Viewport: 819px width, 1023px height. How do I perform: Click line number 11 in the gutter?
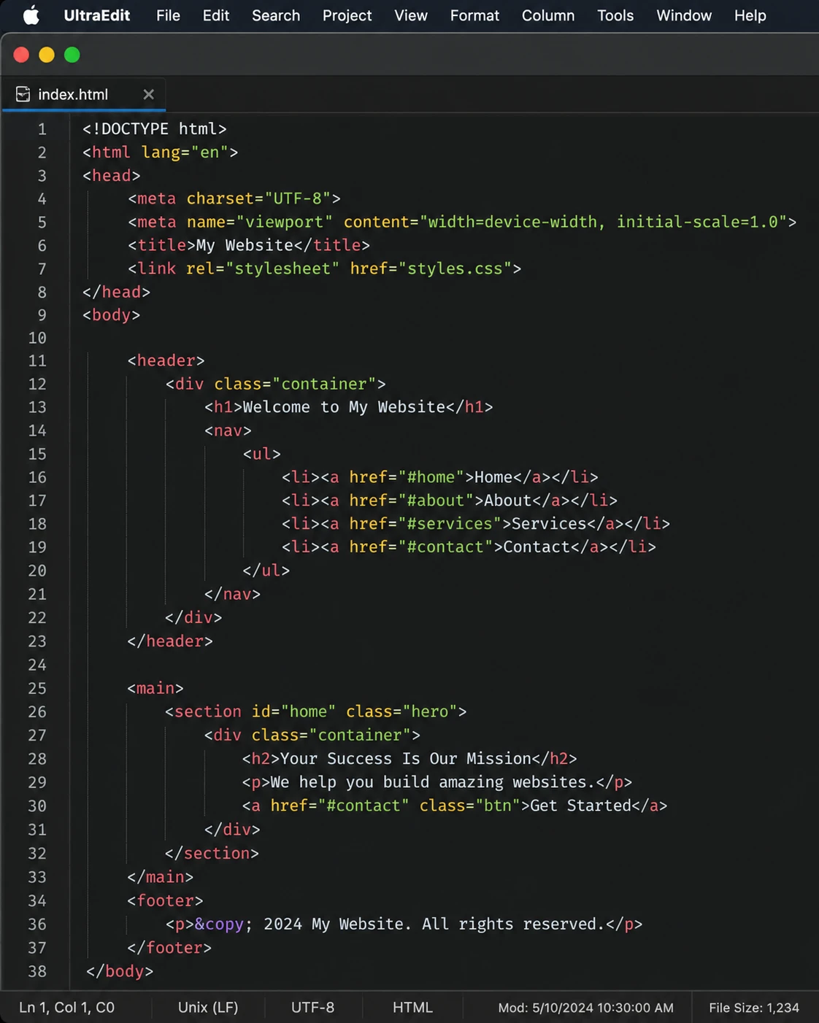pyautogui.click(x=37, y=361)
